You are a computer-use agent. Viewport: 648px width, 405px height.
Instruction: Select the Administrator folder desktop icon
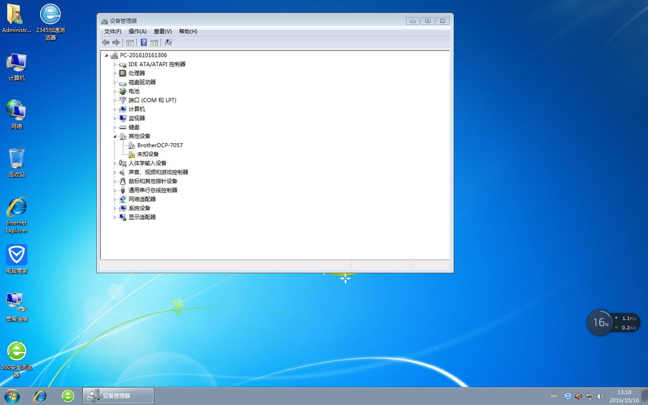(16, 19)
